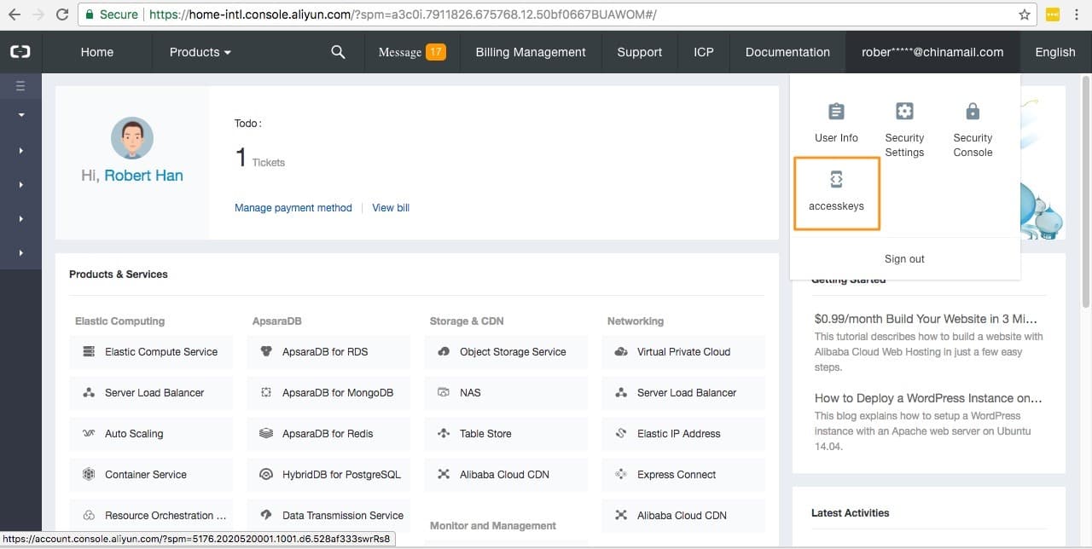Click the User Info clipboard icon
Viewport: 1092px width, 549px height.
click(836, 111)
